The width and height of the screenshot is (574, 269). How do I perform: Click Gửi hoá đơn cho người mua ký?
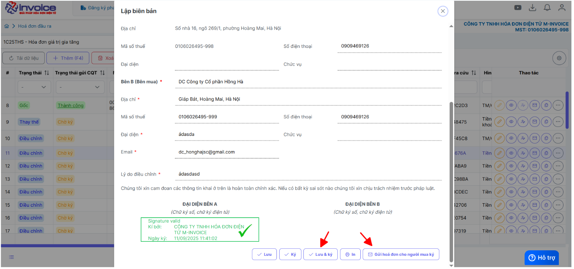point(401,255)
